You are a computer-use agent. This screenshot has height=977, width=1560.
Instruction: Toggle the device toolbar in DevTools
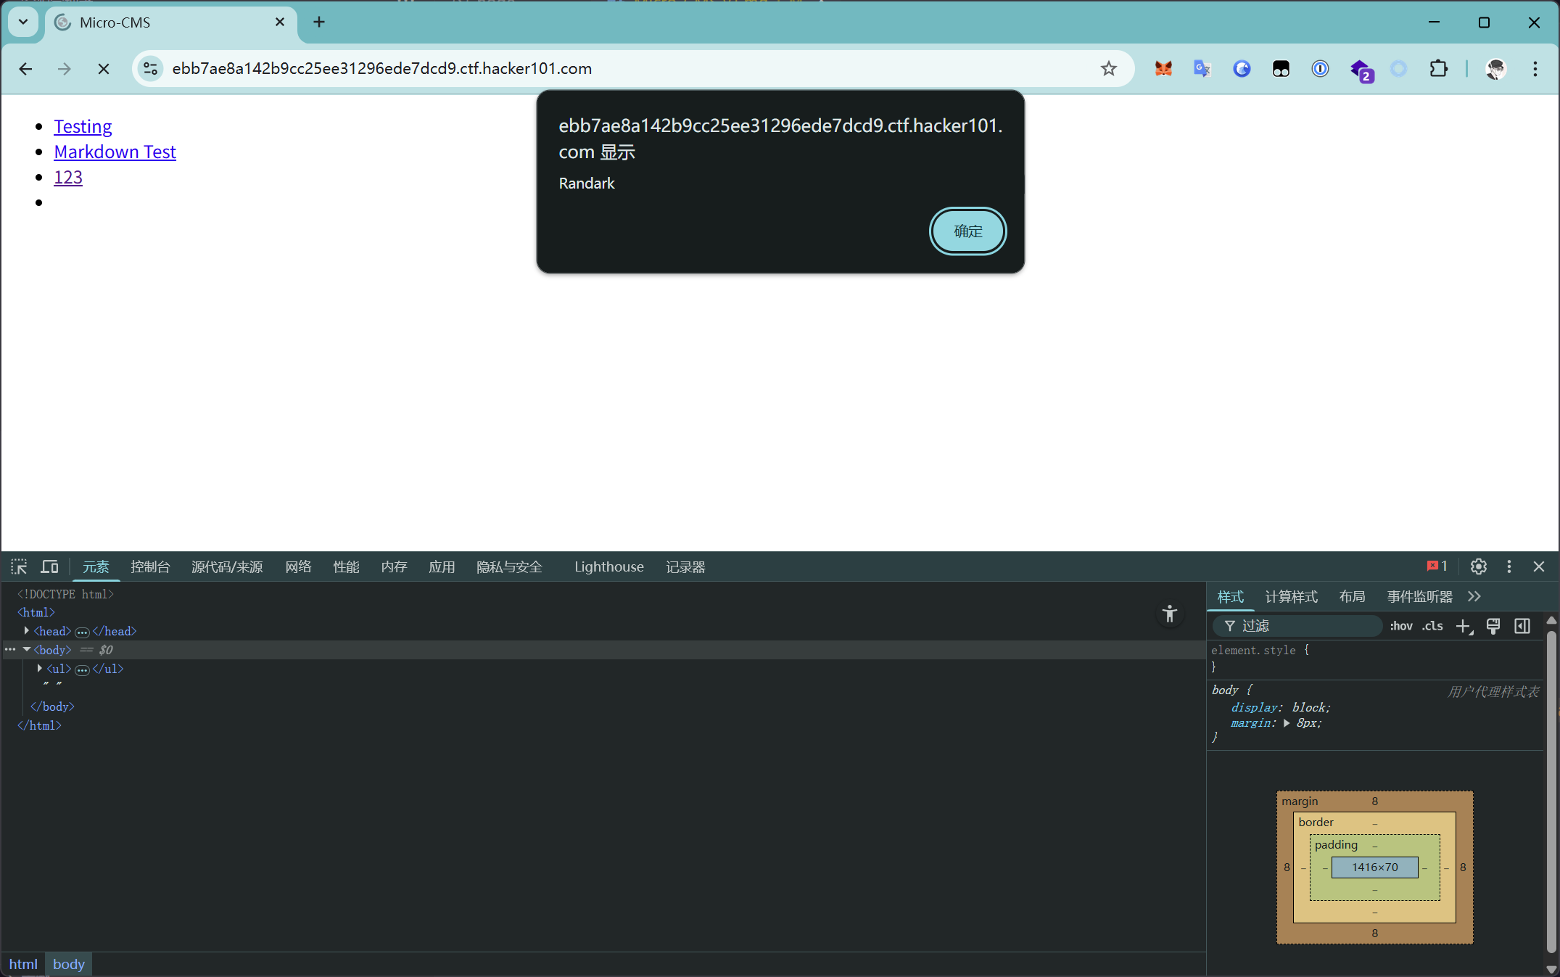click(x=49, y=566)
